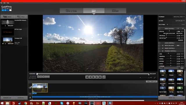Viewport: 186px width, 105px height.
Task: Expand the White Balance section
Action: (x=159, y=45)
